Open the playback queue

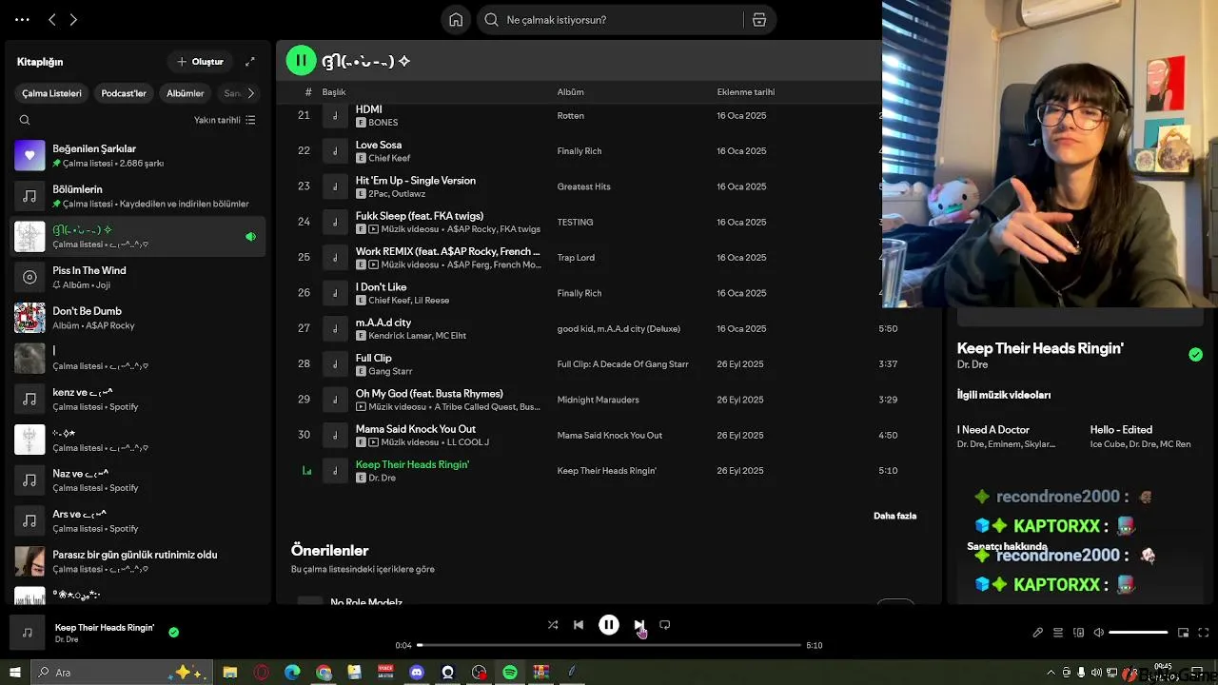(1057, 633)
